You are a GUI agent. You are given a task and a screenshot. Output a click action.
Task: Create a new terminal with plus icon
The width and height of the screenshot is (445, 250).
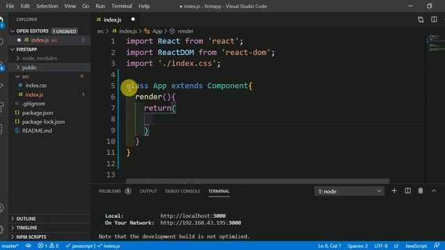tap(394, 191)
